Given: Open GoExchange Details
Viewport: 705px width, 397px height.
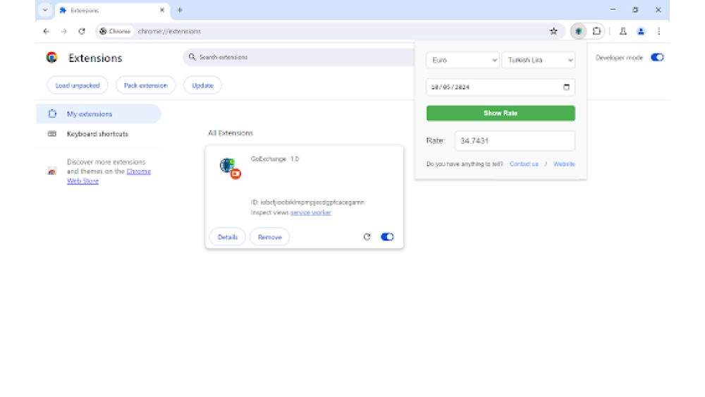Looking at the screenshot, I should point(228,237).
